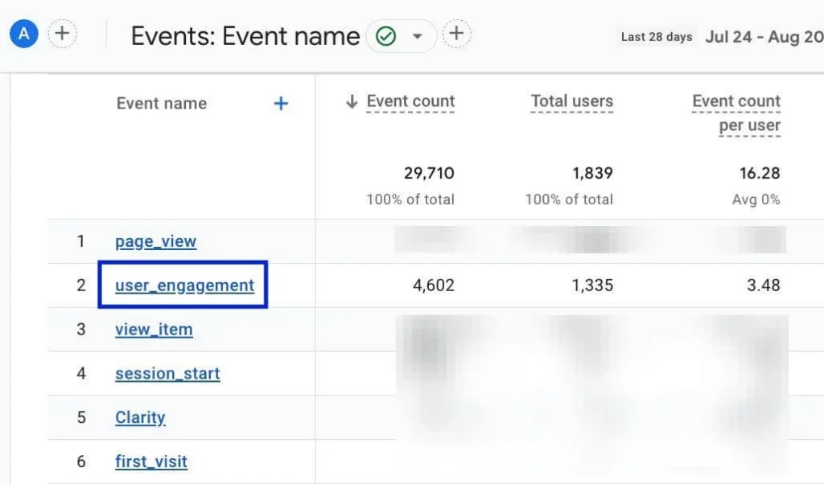Open the Event name column header options
Image resolution: width=824 pixels, height=484 pixels.
click(161, 103)
